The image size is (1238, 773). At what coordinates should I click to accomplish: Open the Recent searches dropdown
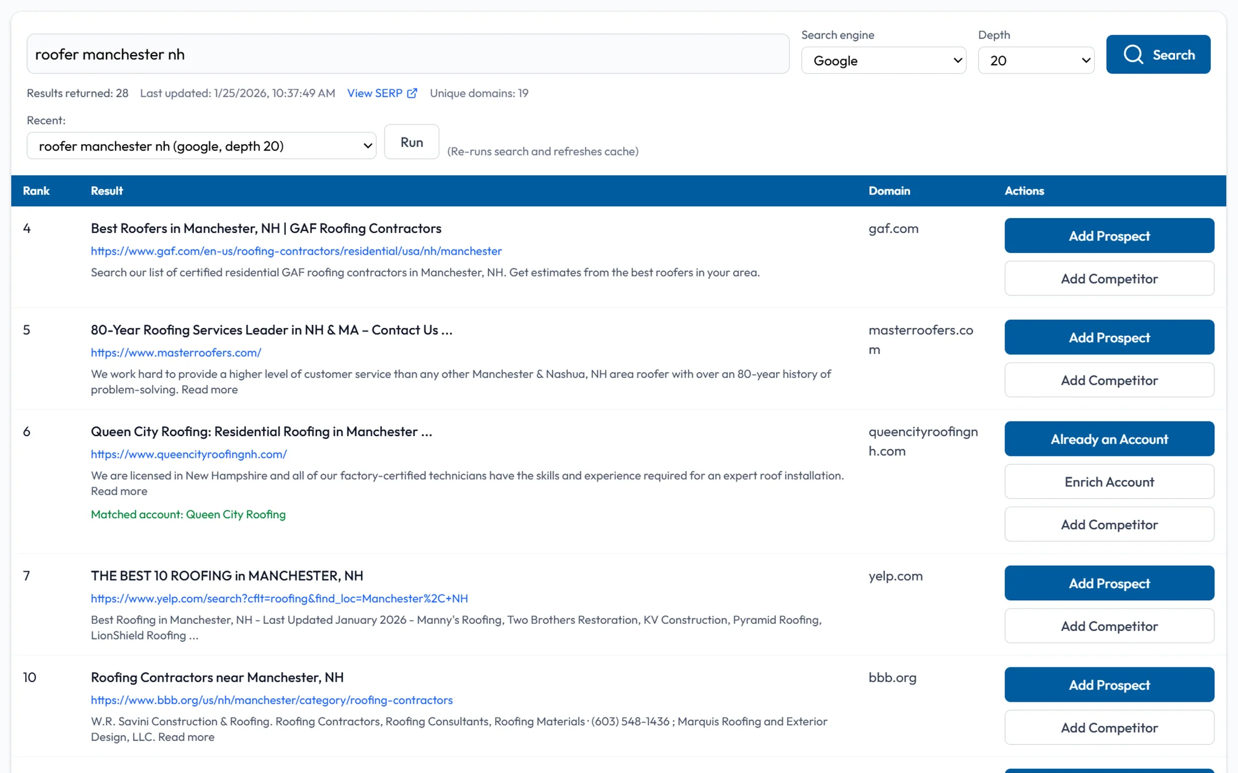[x=201, y=146]
